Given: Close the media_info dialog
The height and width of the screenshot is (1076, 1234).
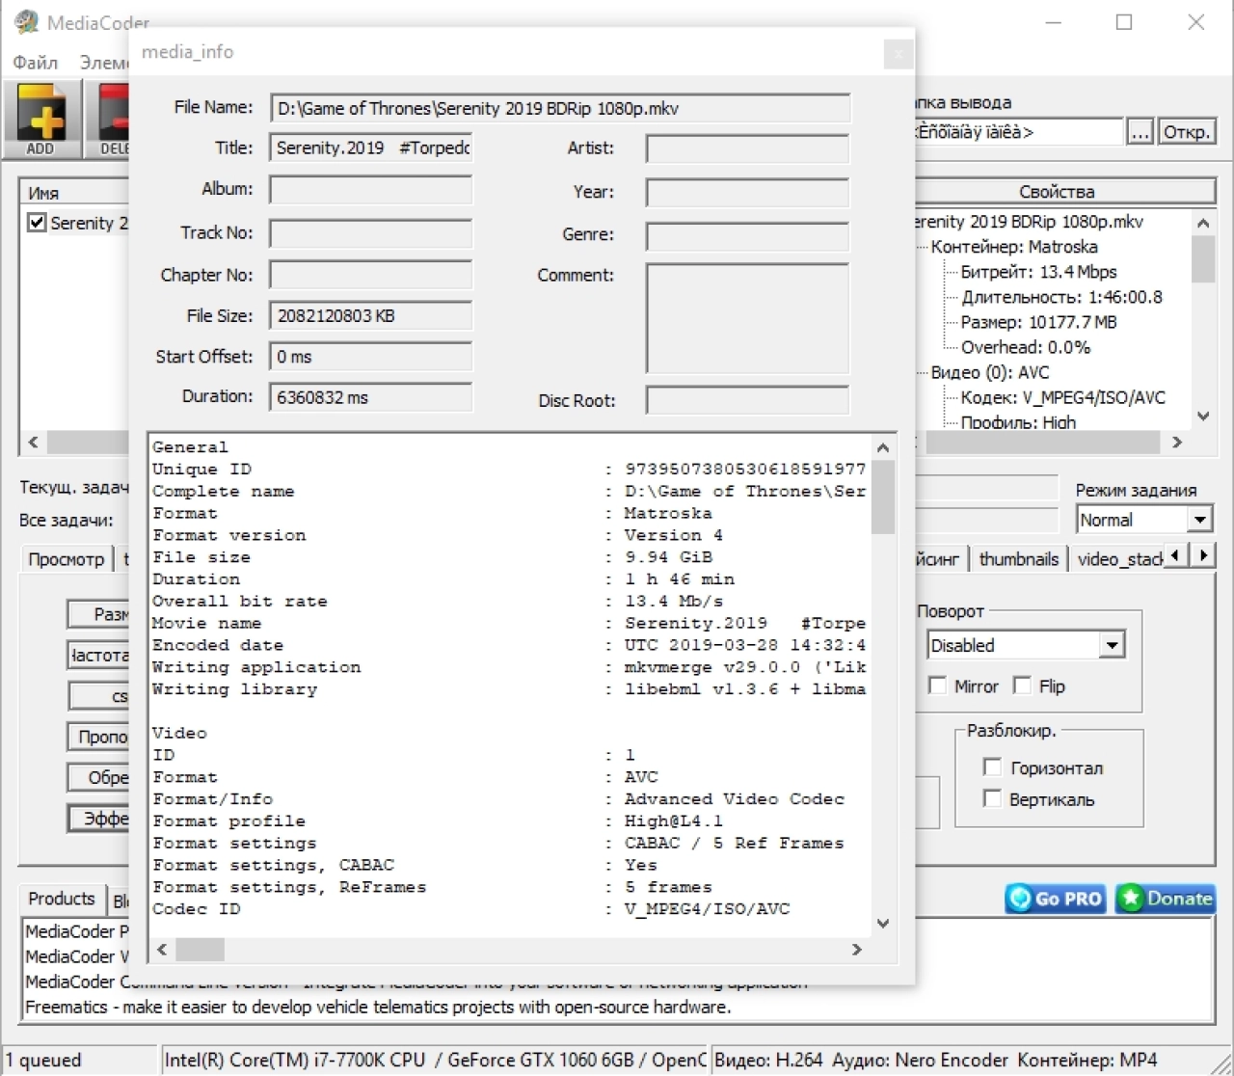Looking at the screenshot, I should click(898, 54).
